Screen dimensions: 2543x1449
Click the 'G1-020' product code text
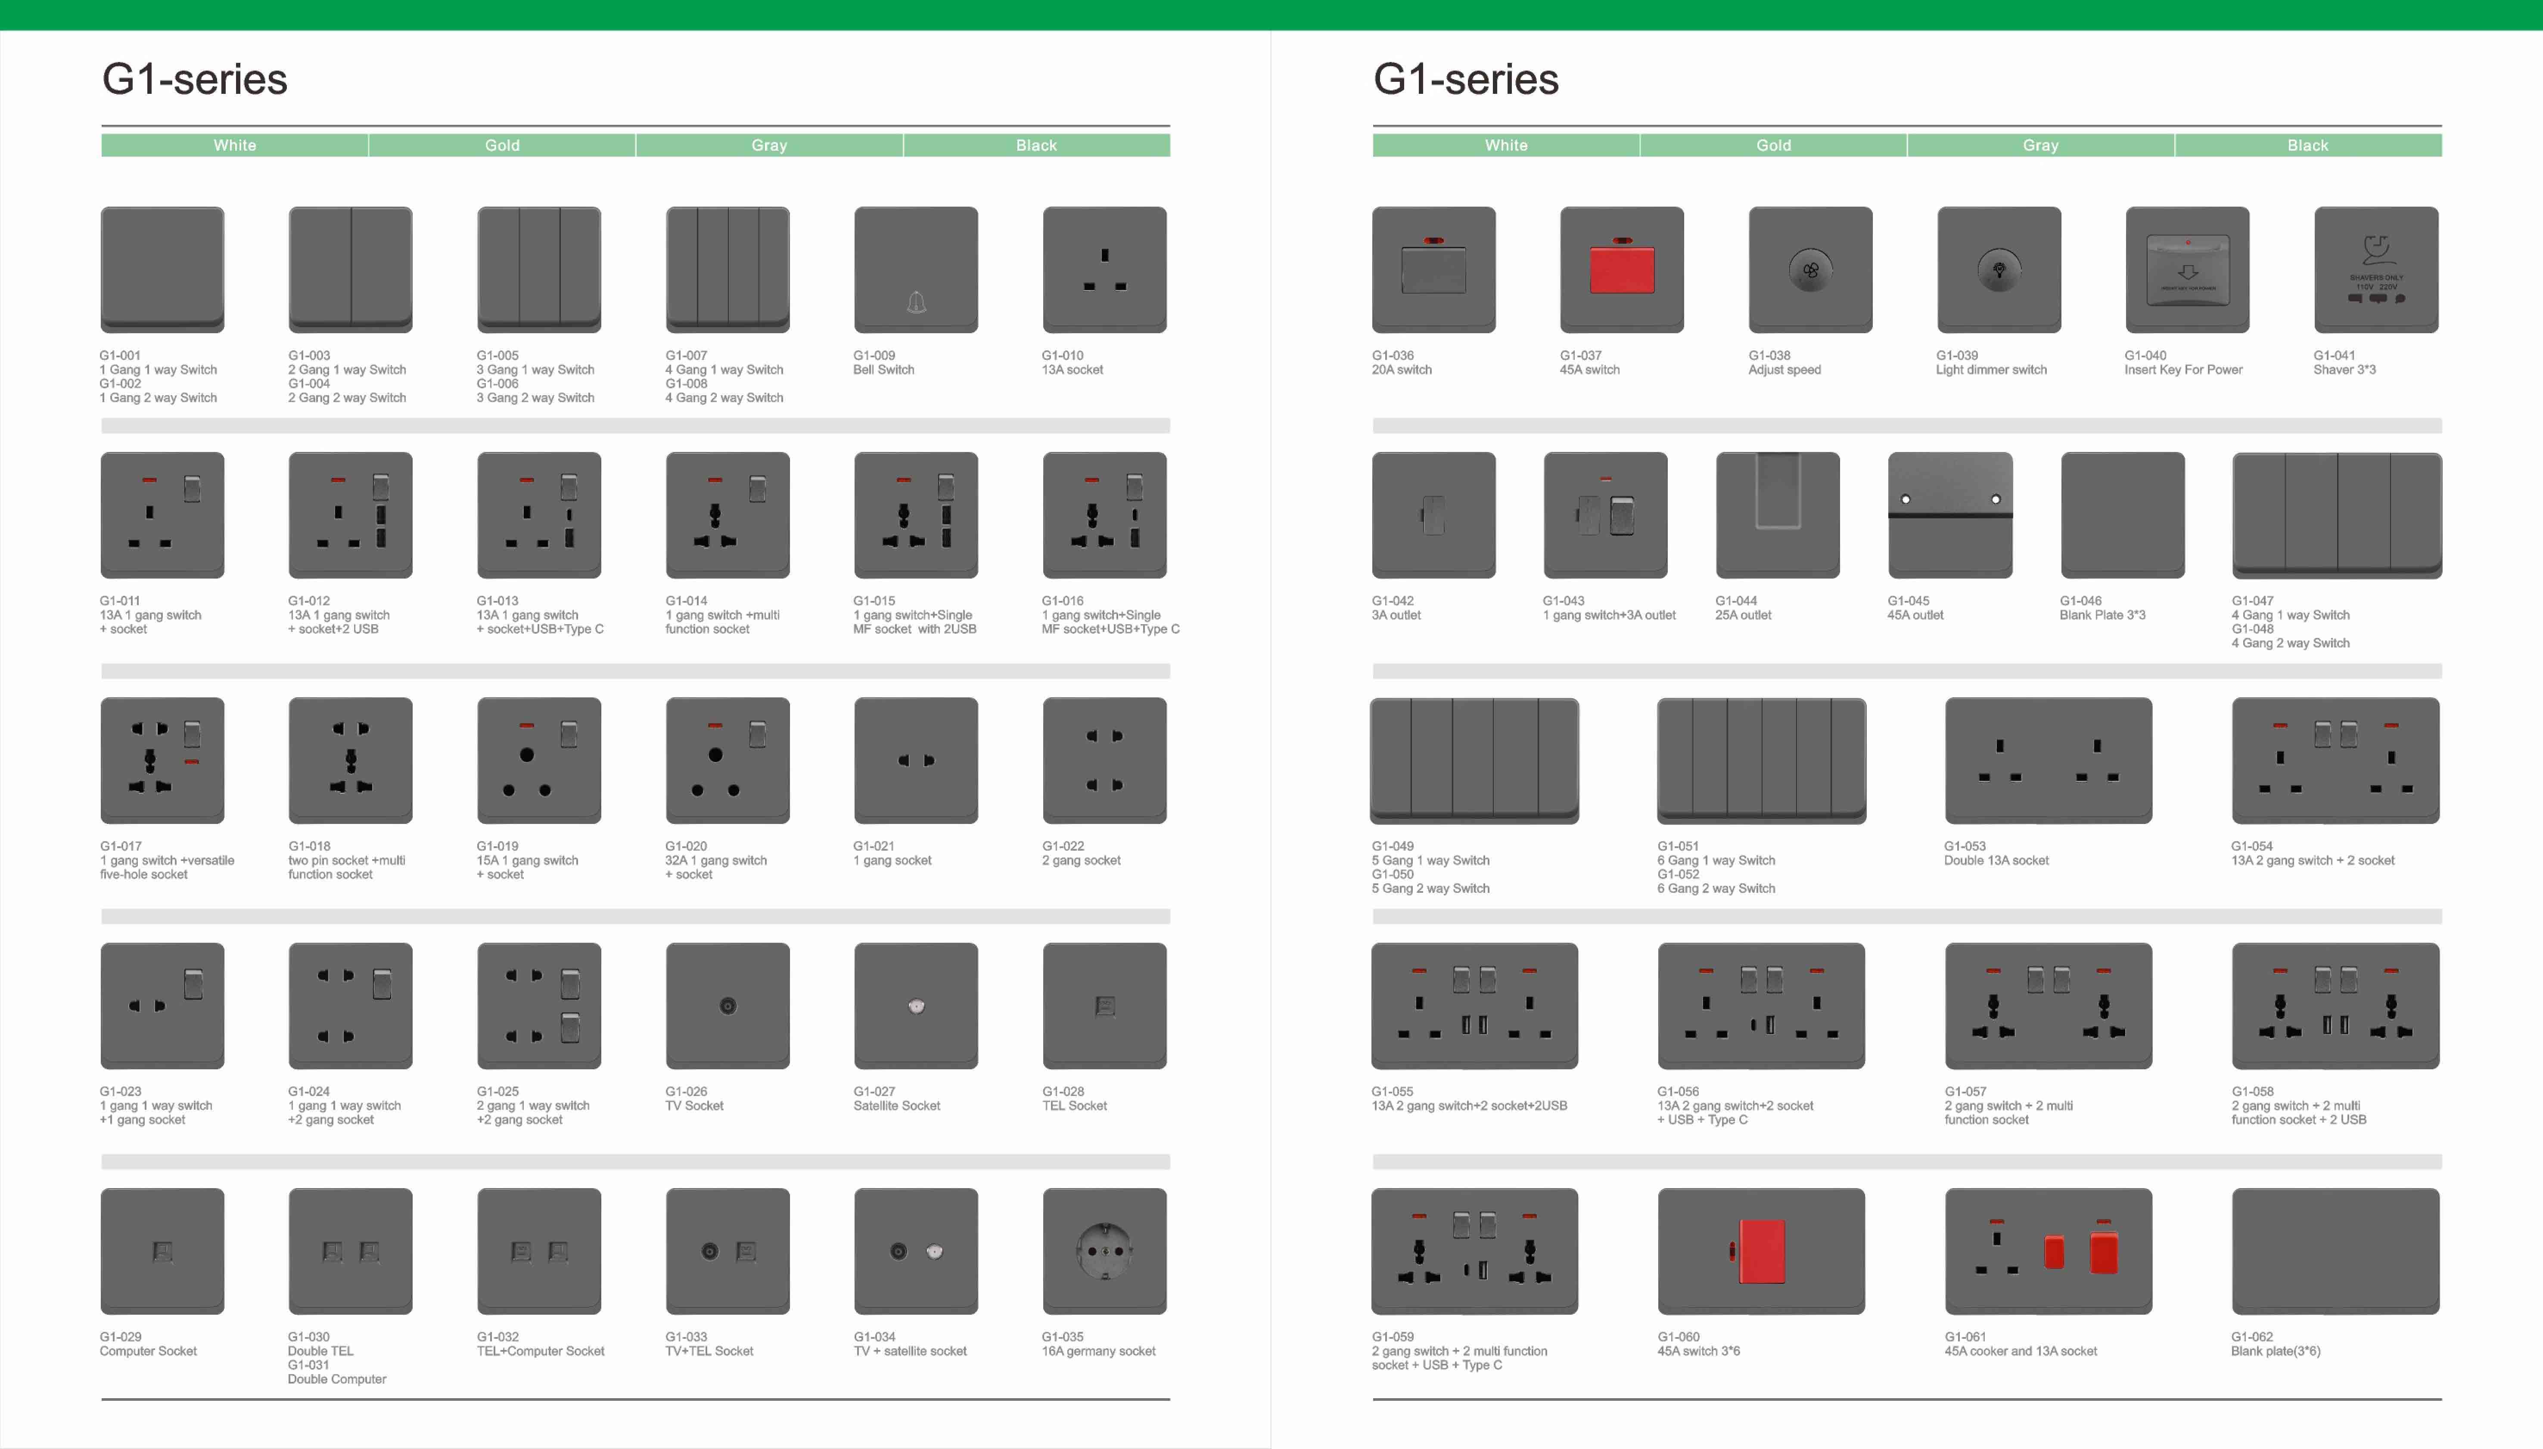tap(686, 846)
